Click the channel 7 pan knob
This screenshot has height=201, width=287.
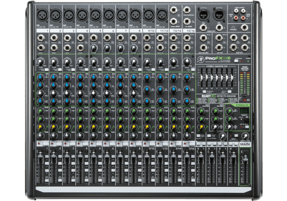120,135
